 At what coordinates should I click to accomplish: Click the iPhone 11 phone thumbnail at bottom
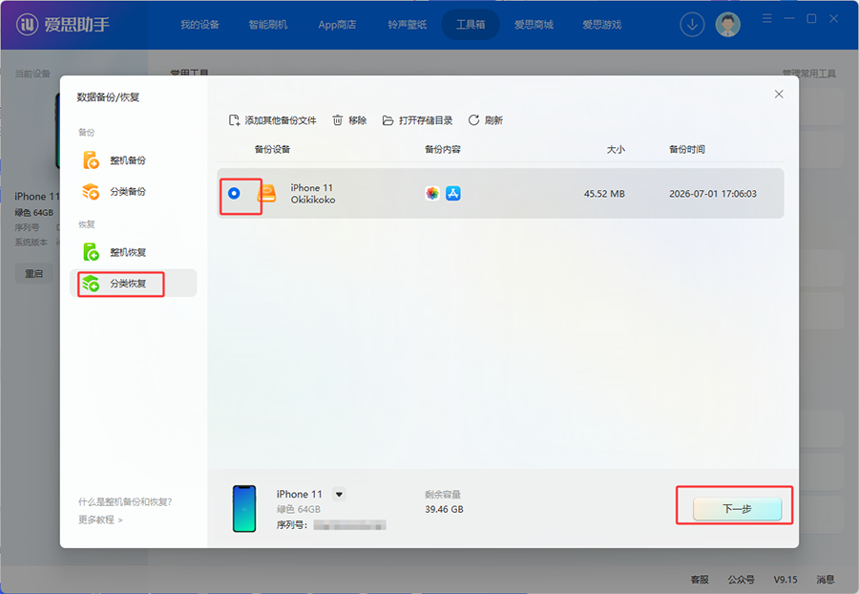tap(244, 508)
